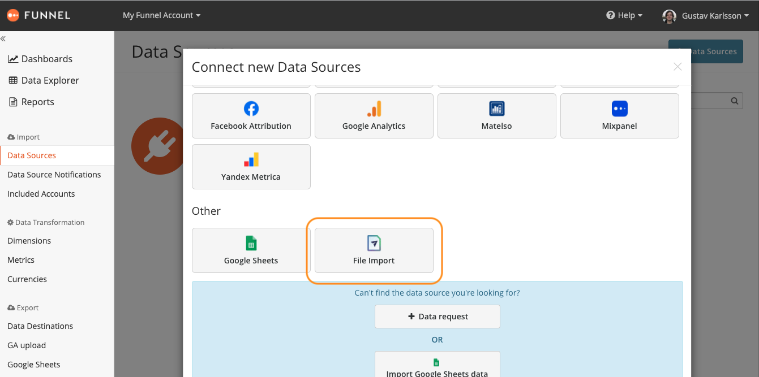The height and width of the screenshot is (377, 759).
Task: Close the Connect new Data Sources dialog
Action: [677, 67]
